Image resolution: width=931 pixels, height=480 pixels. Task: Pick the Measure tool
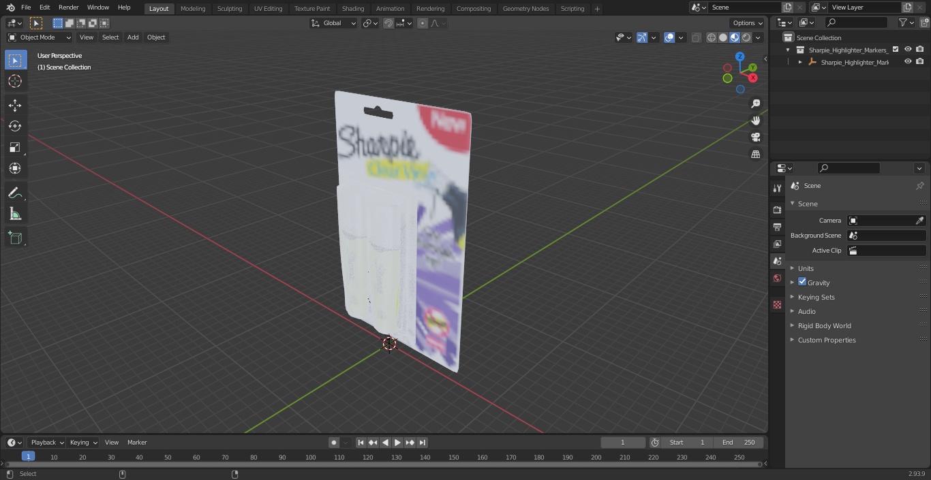[x=15, y=214]
